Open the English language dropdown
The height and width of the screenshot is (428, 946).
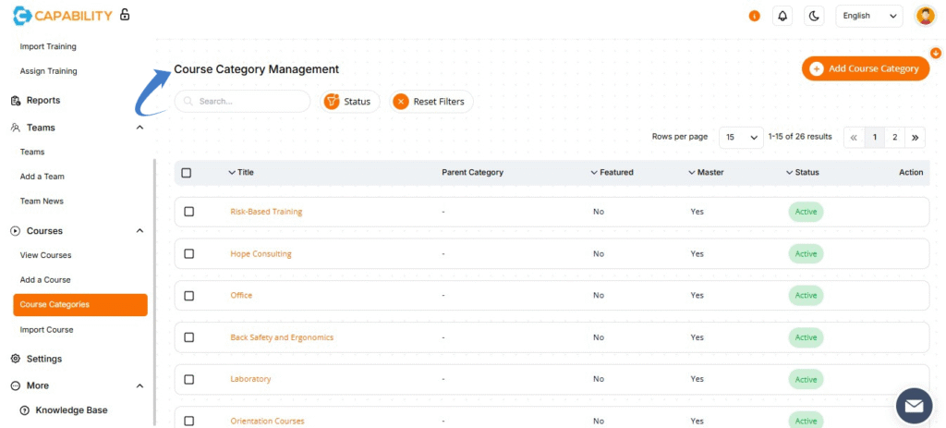tap(868, 17)
